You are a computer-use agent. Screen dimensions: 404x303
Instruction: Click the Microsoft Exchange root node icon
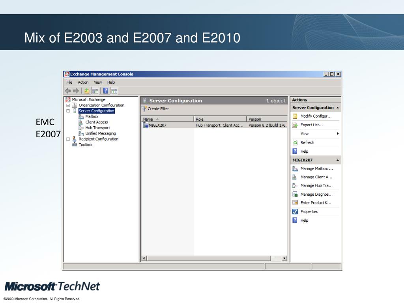tap(68, 99)
